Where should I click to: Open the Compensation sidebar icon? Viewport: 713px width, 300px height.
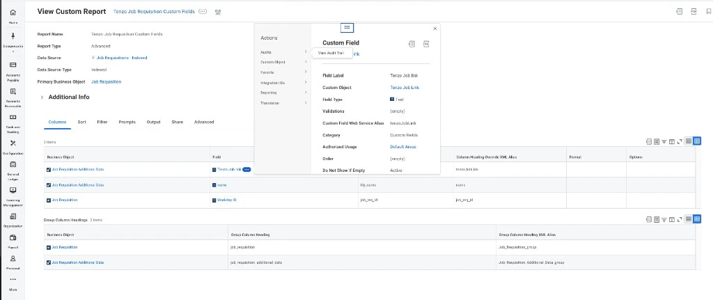tap(13, 36)
